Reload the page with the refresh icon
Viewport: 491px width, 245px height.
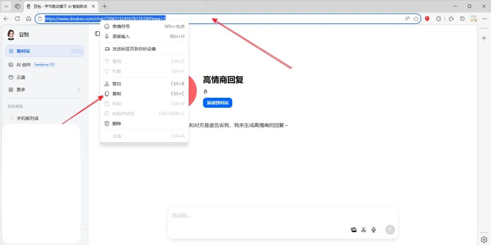18,19
